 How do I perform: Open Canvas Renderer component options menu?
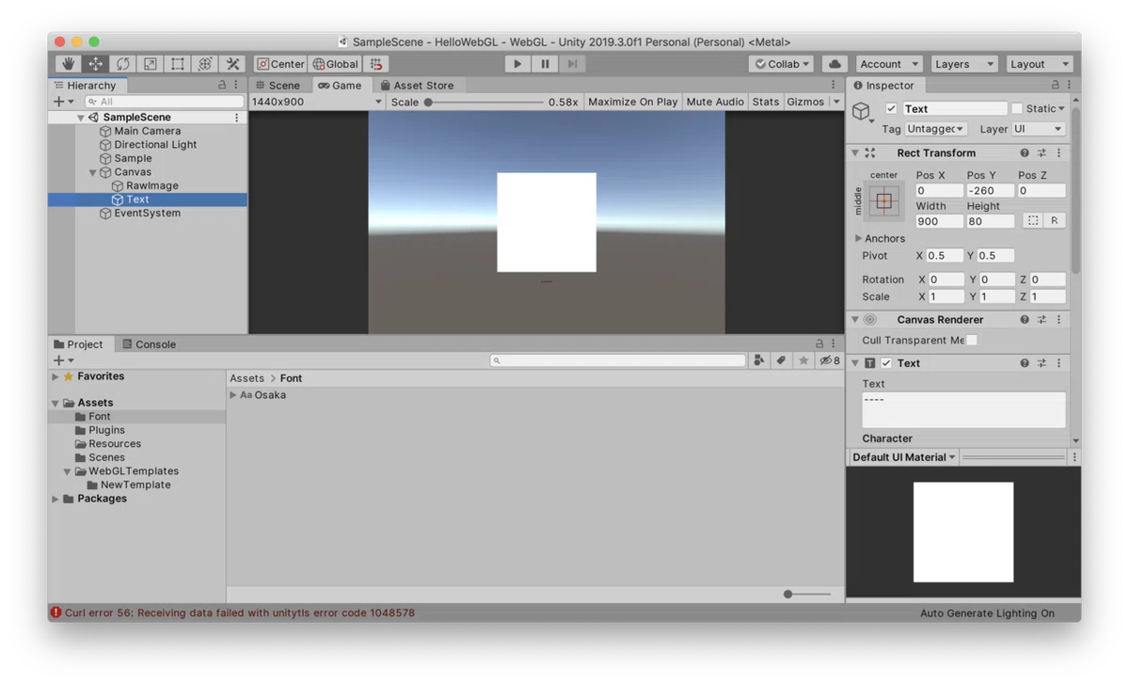[1058, 320]
